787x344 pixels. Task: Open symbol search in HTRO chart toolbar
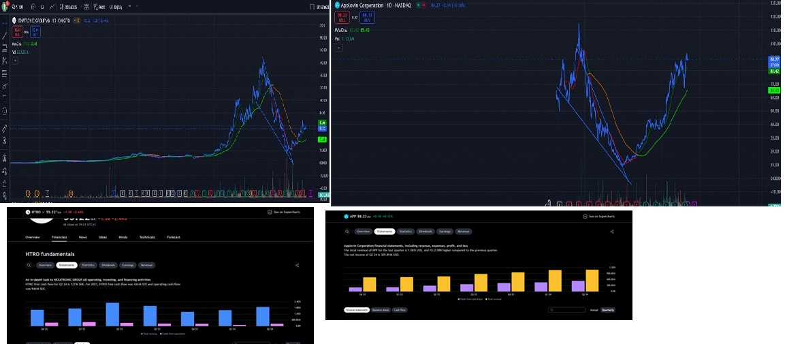[18, 7]
